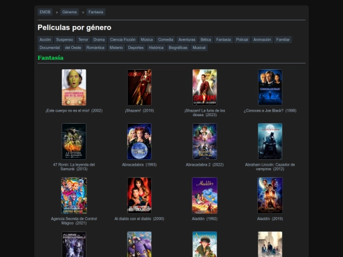Open Ciencia Ficción genre
The image size is (343, 257).
123,40
